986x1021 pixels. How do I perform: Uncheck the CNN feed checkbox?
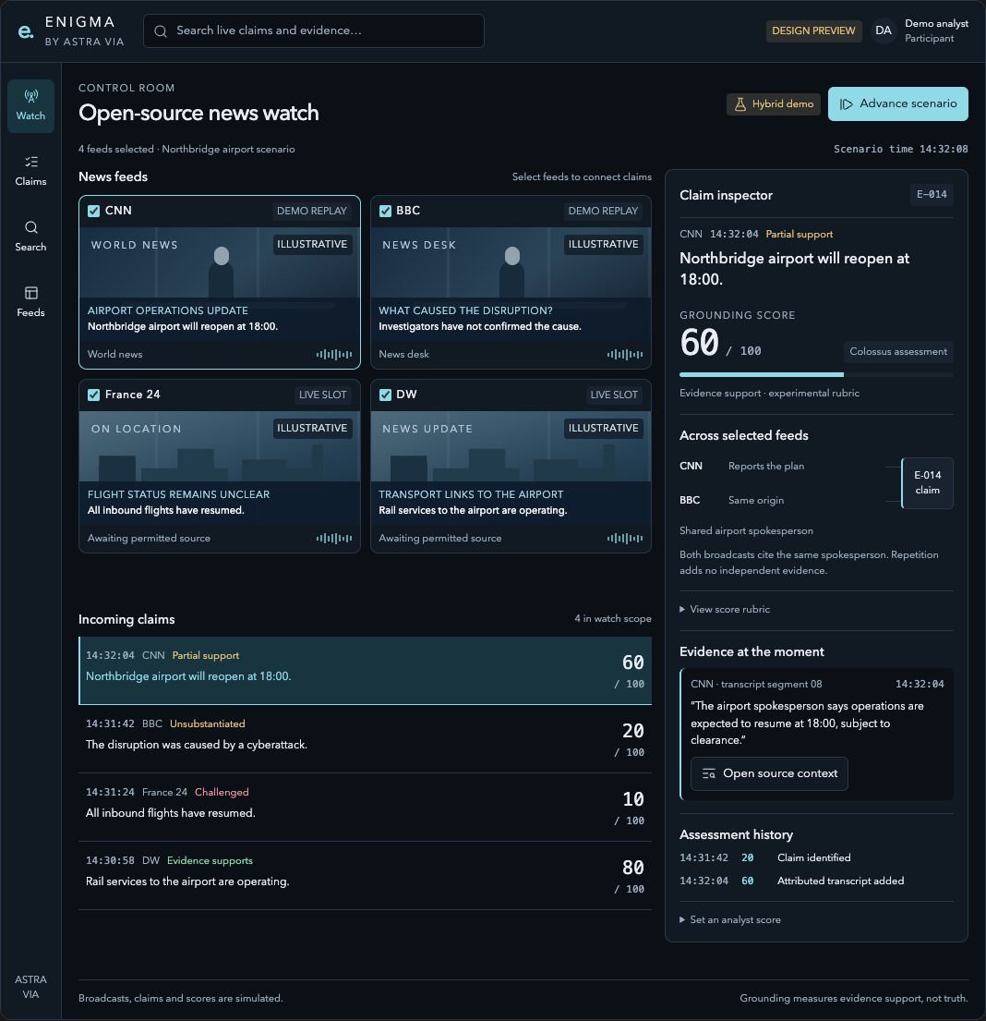coord(94,211)
